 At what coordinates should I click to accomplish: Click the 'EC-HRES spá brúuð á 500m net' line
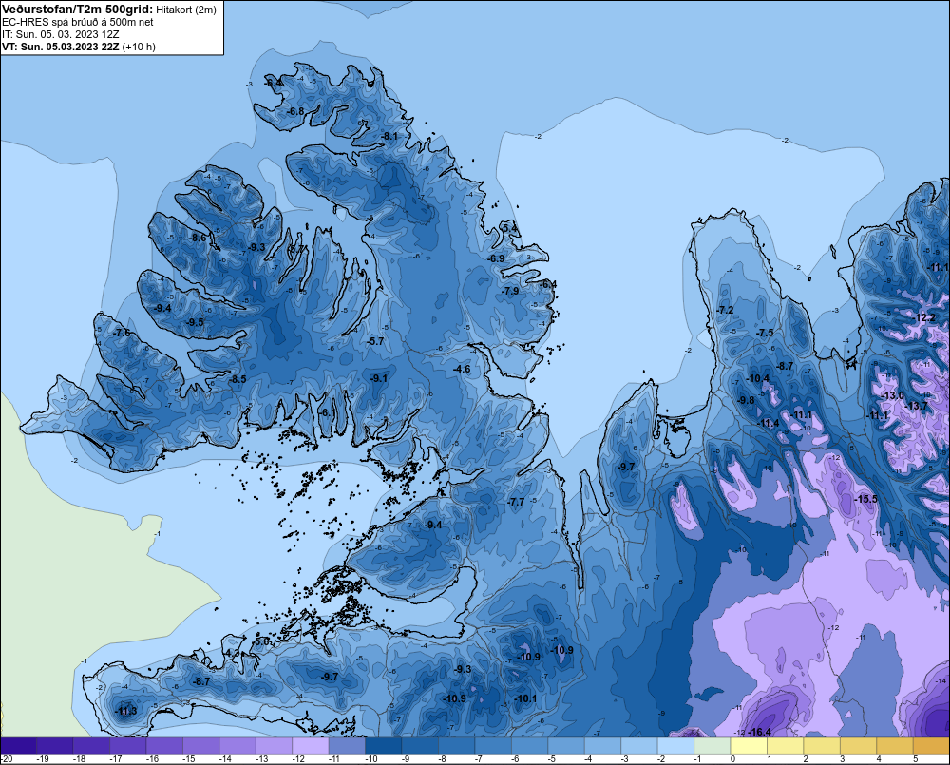point(78,22)
